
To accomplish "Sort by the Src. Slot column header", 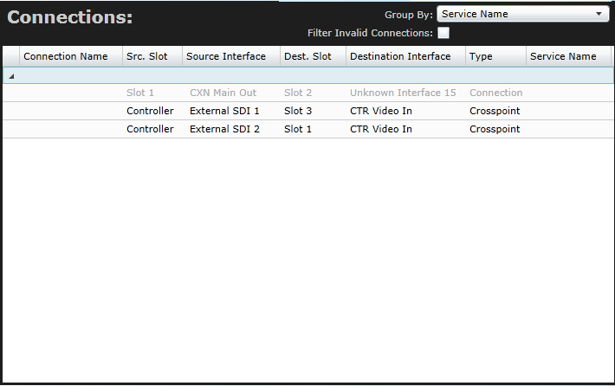I will pos(152,56).
